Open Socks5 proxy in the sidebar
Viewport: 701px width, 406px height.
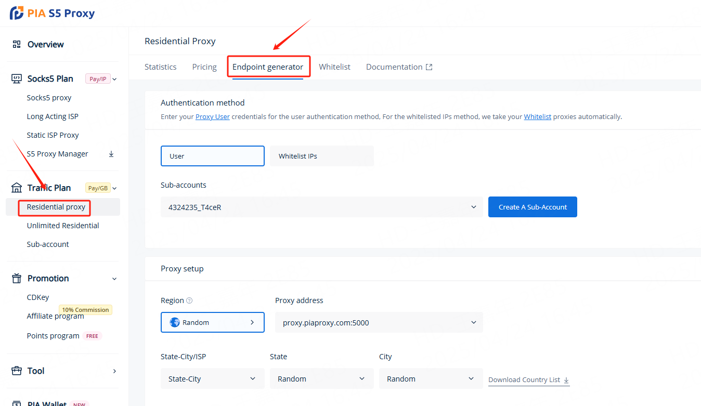pos(49,98)
